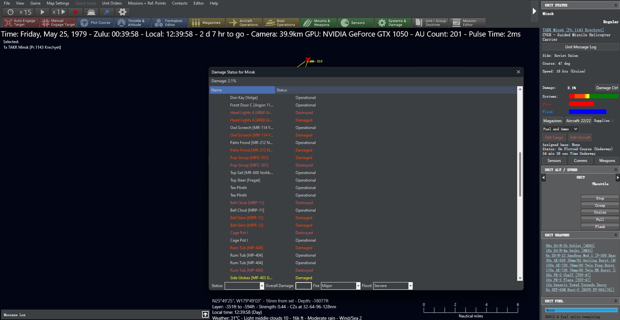
Task: Open the Formation Editor
Action: [x=170, y=23]
